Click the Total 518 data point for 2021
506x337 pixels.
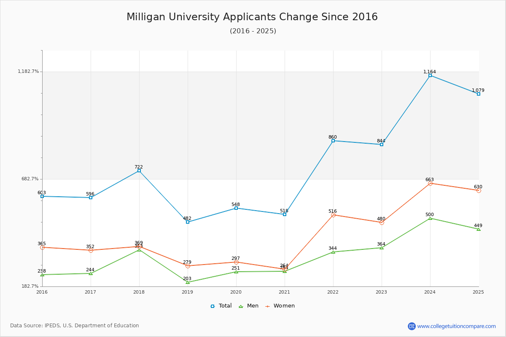pyautogui.click(x=285, y=214)
